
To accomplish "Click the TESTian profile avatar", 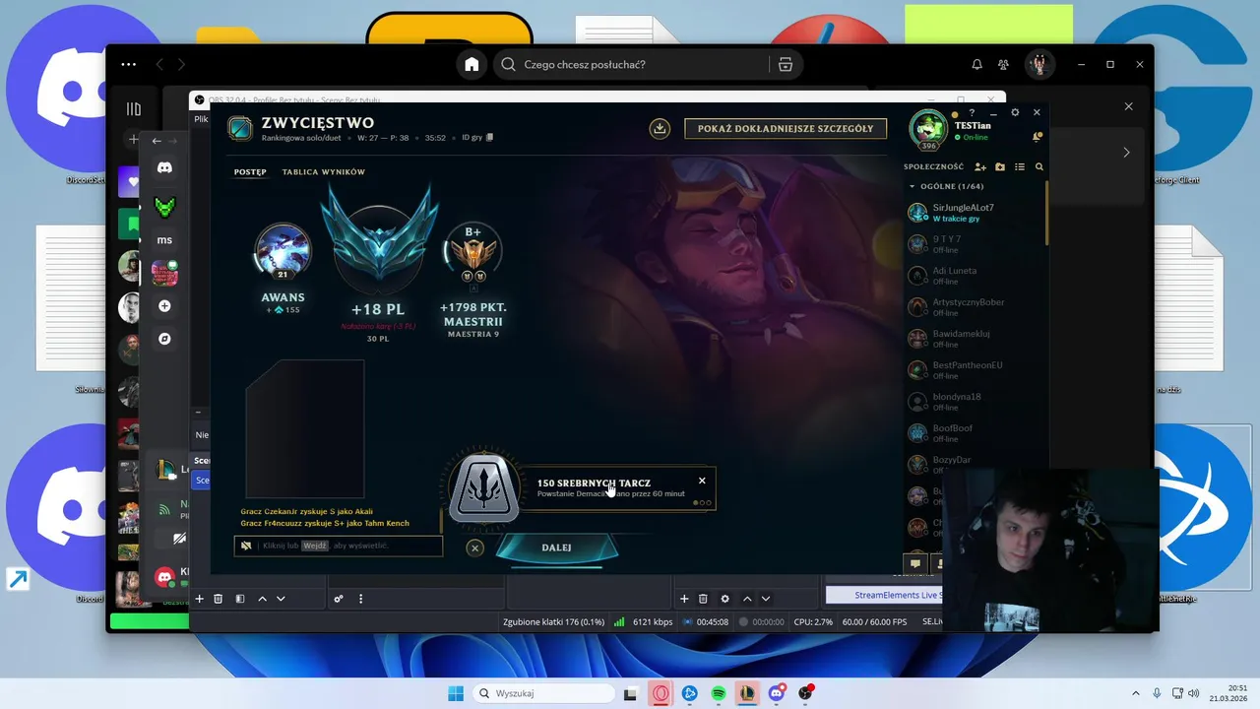I will tap(928, 128).
